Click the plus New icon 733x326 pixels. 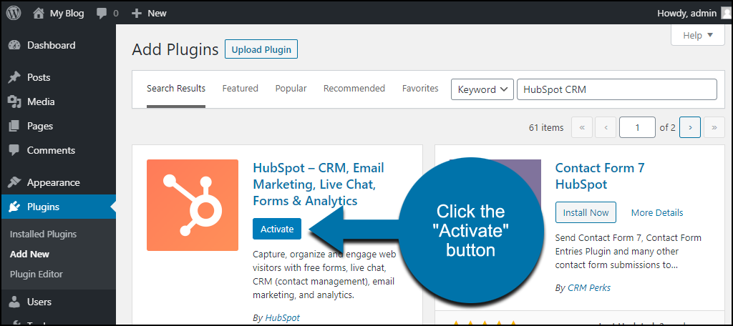click(x=137, y=14)
